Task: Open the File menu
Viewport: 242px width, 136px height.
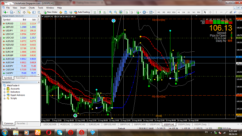Action: point(8,8)
